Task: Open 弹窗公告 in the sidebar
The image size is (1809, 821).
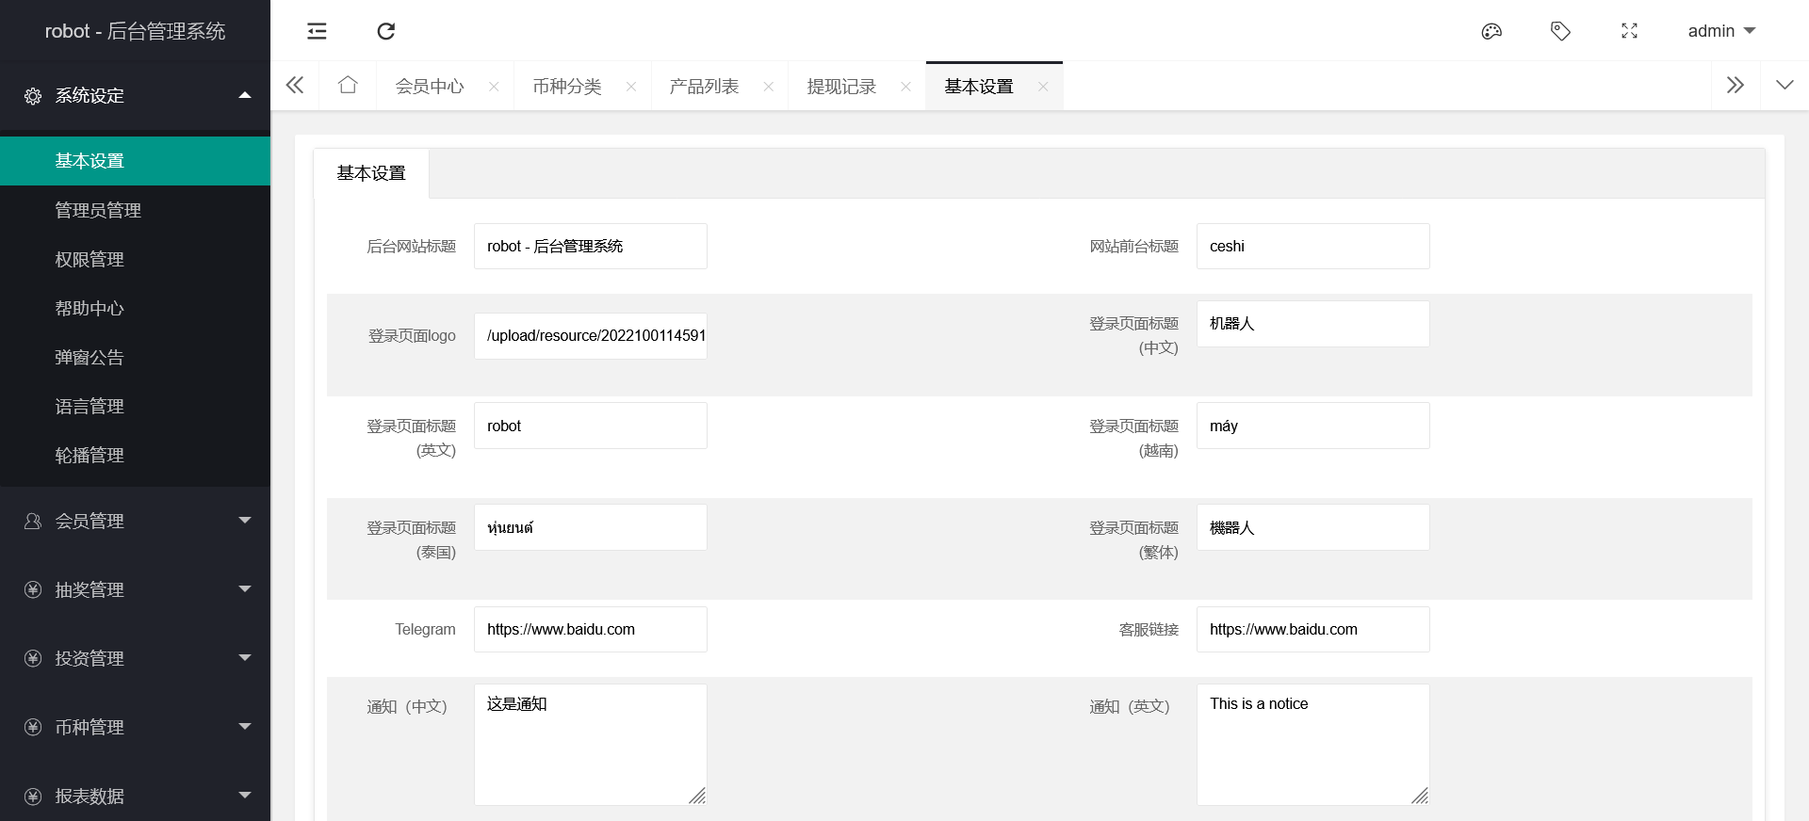Action: tap(90, 357)
